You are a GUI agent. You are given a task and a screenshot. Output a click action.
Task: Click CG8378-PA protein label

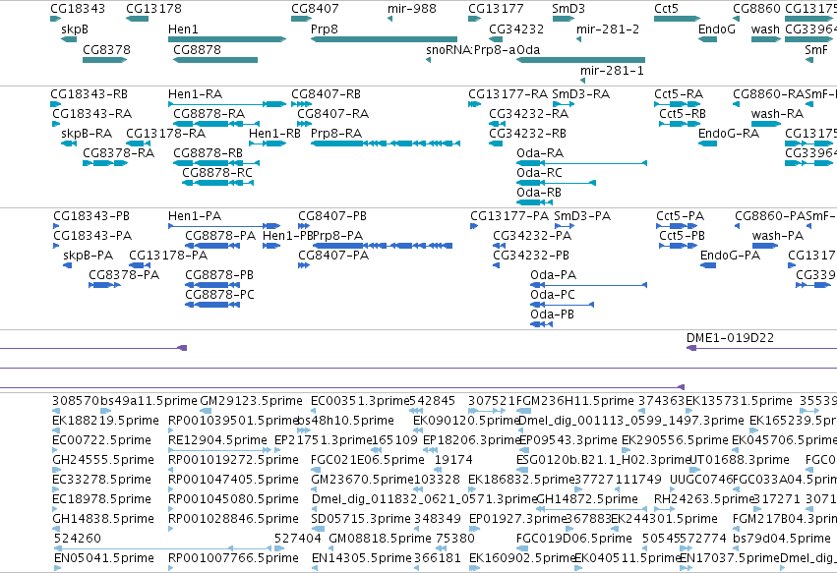tap(124, 275)
